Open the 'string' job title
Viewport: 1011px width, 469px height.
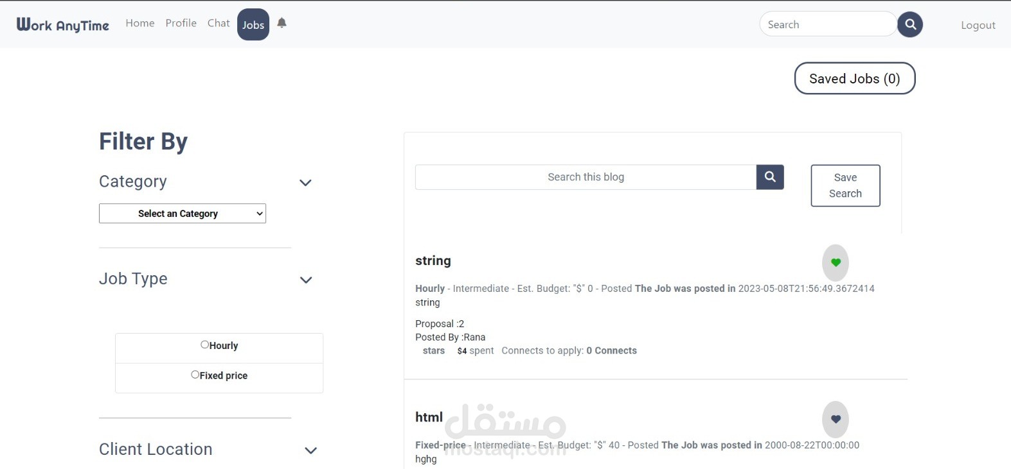point(433,260)
